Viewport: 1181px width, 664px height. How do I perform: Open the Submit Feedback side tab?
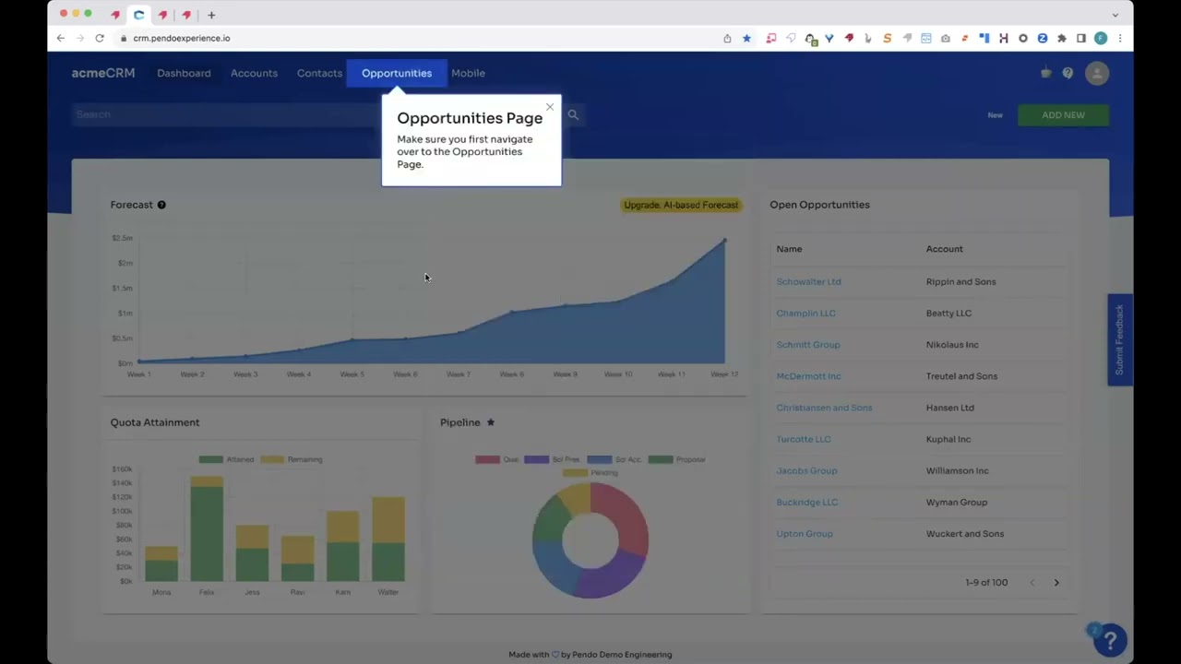tap(1120, 339)
